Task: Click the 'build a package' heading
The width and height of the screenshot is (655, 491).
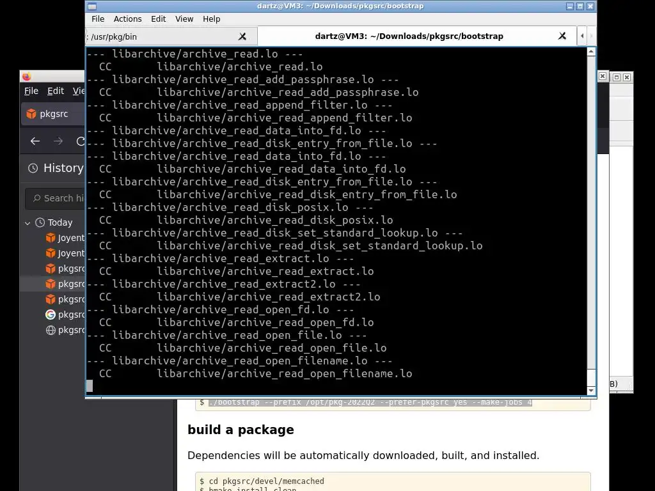Action: click(241, 430)
